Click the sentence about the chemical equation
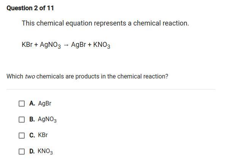Viewport: 228px width, 163px height. 105,23
